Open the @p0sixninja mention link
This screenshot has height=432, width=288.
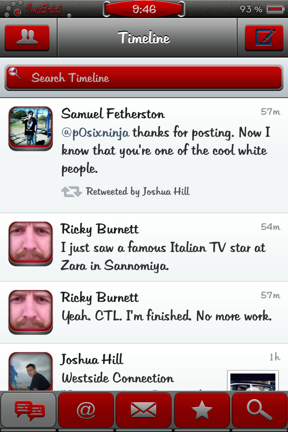[x=95, y=133]
